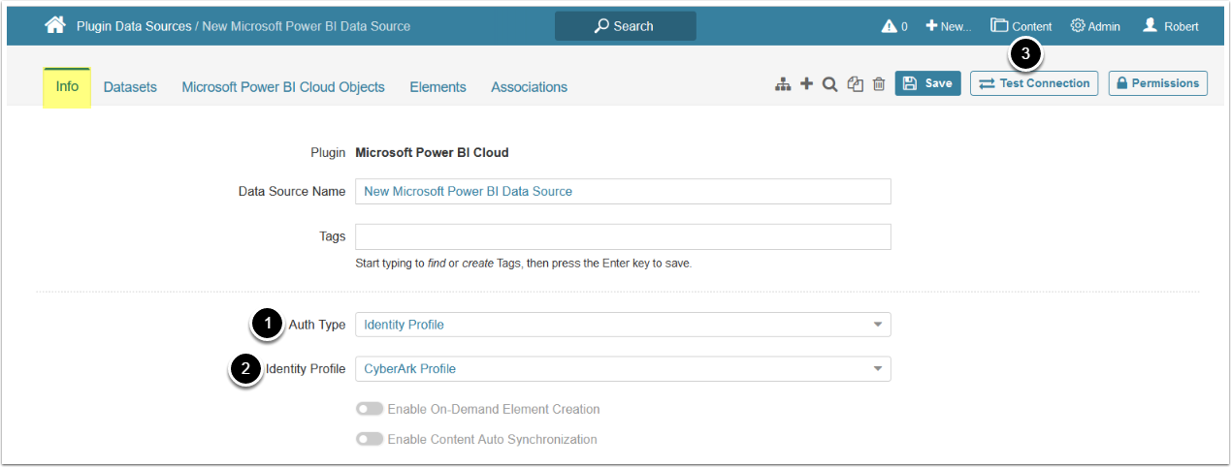
Task: Open the Admin gear menu
Action: click(x=1094, y=26)
